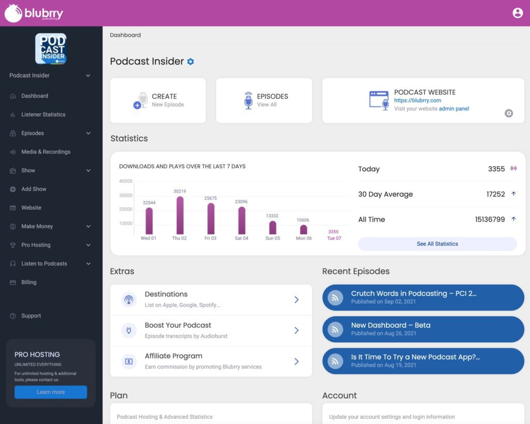Click the All Time value 15136799
Image resolution: width=530 pixels, height=424 pixels.
click(x=490, y=220)
